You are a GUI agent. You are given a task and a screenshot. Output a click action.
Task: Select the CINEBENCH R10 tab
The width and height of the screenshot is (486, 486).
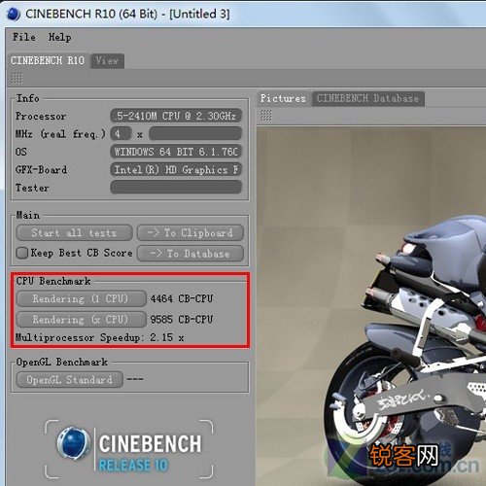48,60
